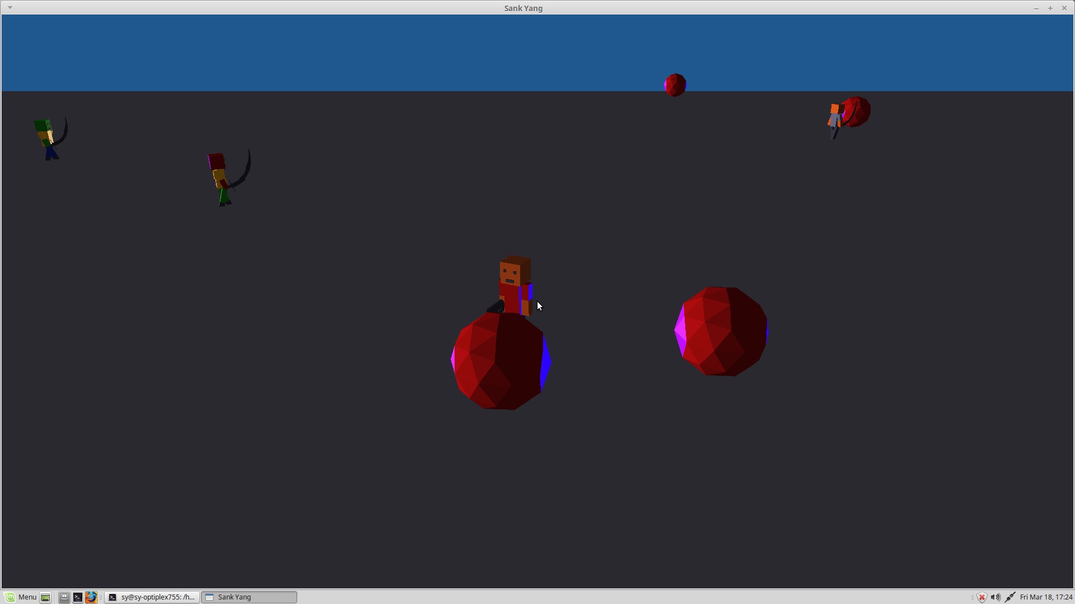
Task: Open the window menu arrow in the title bar
Action: tap(10, 8)
